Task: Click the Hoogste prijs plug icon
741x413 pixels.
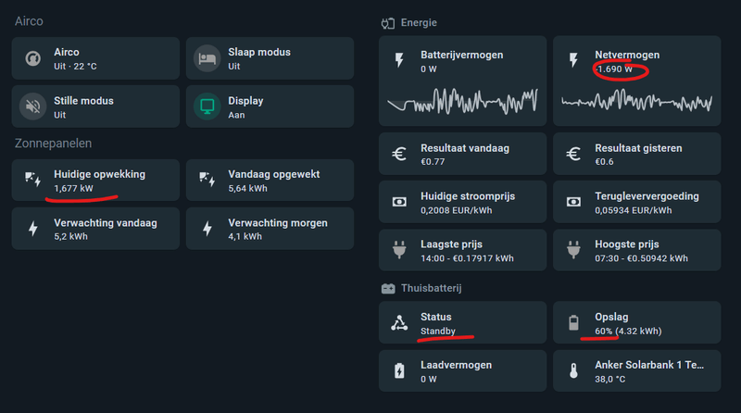Action: tap(573, 250)
